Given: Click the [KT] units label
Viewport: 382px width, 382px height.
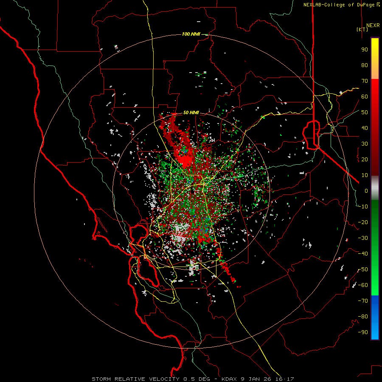Looking at the screenshot, I should pyautogui.click(x=362, y=29).
